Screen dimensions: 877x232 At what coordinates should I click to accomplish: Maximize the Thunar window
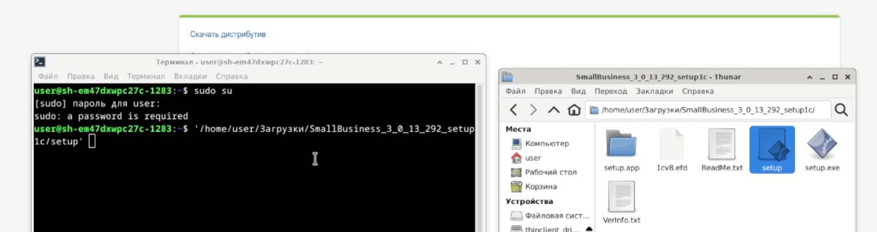[835, 77]
